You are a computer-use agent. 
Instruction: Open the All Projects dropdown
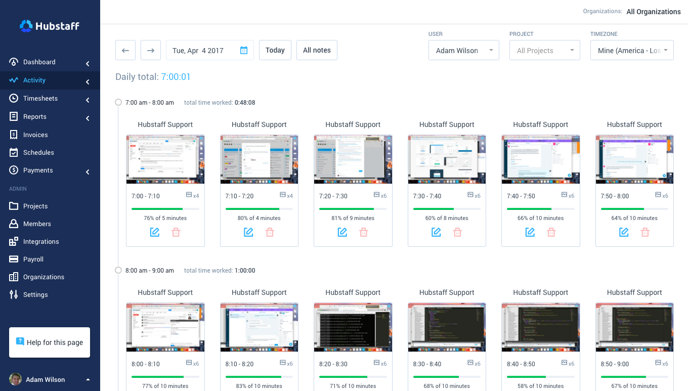tap(544, 50)
